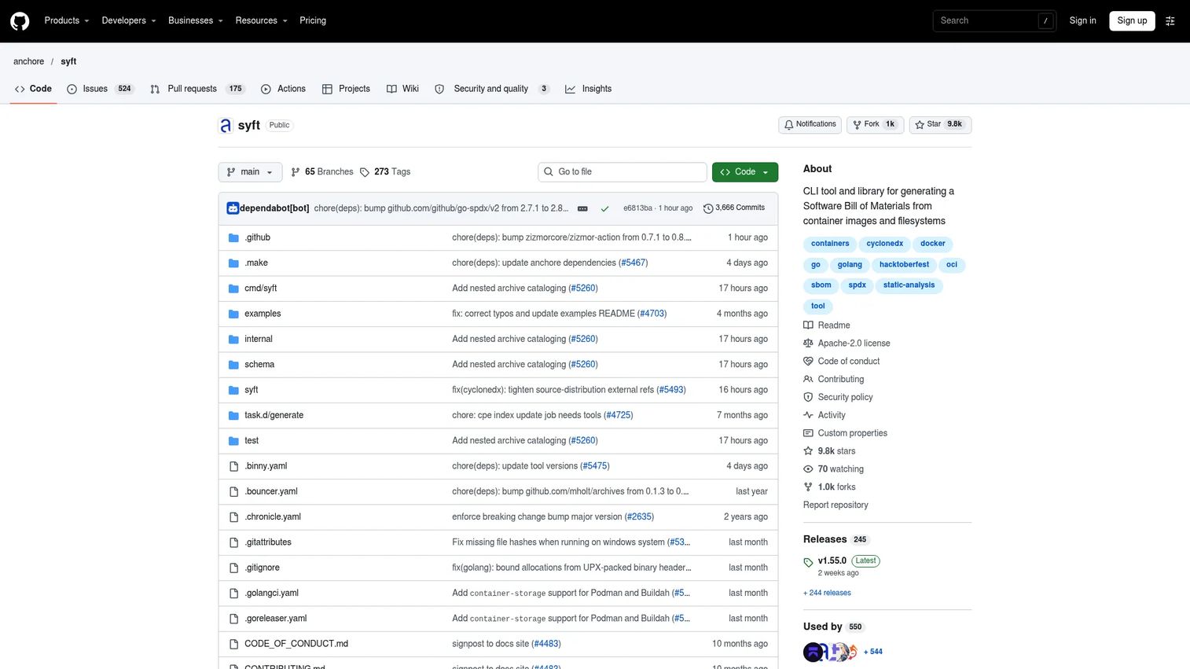Open the Projects tab
The width and height of the screenshot is (1190, 669).
pos(346,89)
